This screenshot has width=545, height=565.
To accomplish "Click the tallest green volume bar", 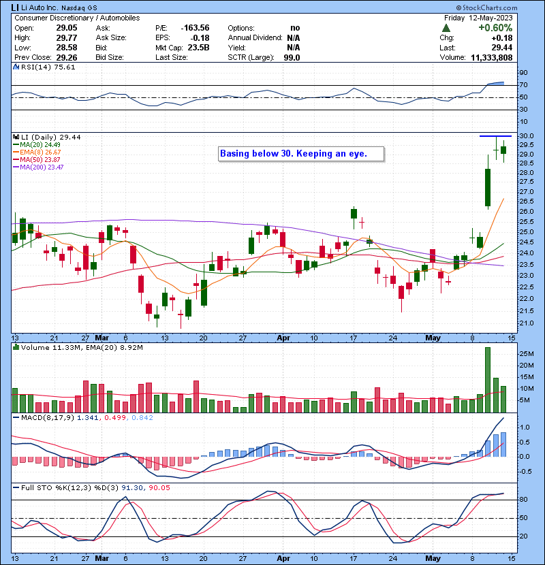I will pyautogui.click(x=488, y=380).
